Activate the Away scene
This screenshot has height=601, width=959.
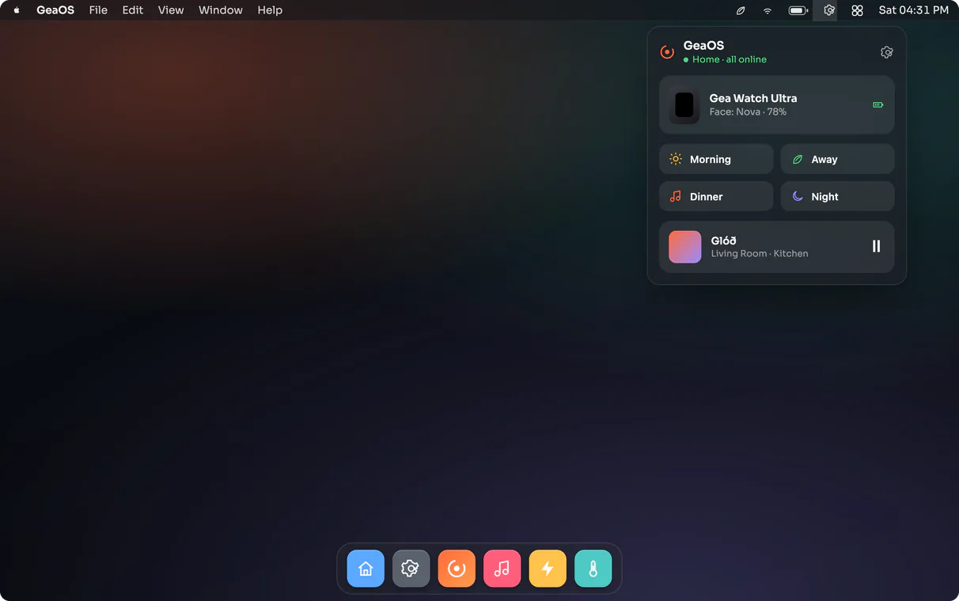pyautogui.click(x=838, y=159)
